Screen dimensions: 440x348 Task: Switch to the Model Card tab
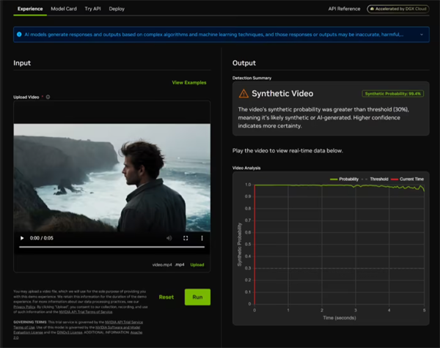click(x=64, y=9)
